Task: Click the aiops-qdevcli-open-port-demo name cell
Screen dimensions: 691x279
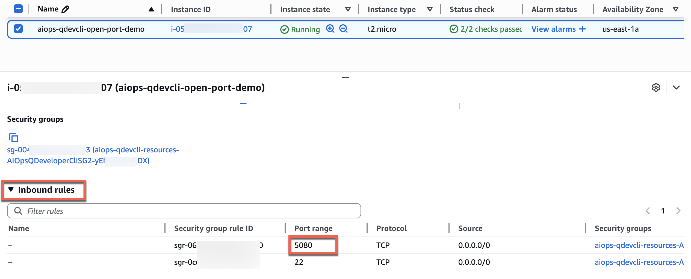Action: click(x=91, y=29)
